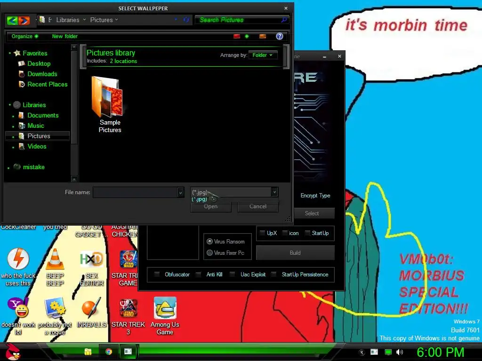This screenshot has height=361, width=482.
Task: Enable the Anti Kill checkbox
Action: click(x=198, y=275)
